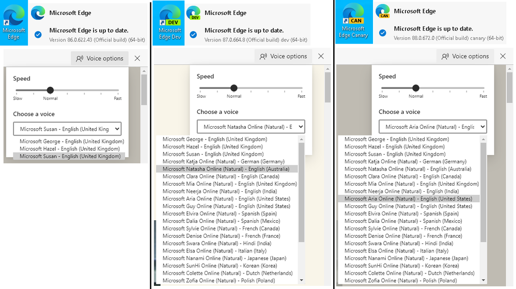Select Microsoft Hazel voice in Canary list

pos(409,147)
